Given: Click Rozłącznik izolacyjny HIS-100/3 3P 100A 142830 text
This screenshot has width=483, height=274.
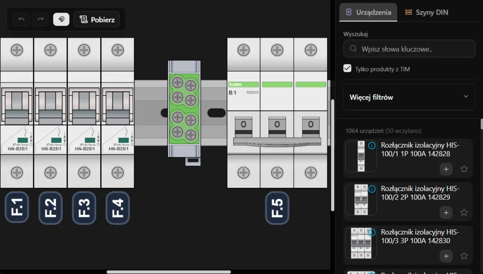Looking at the screenshot, I should click(420, 236).
